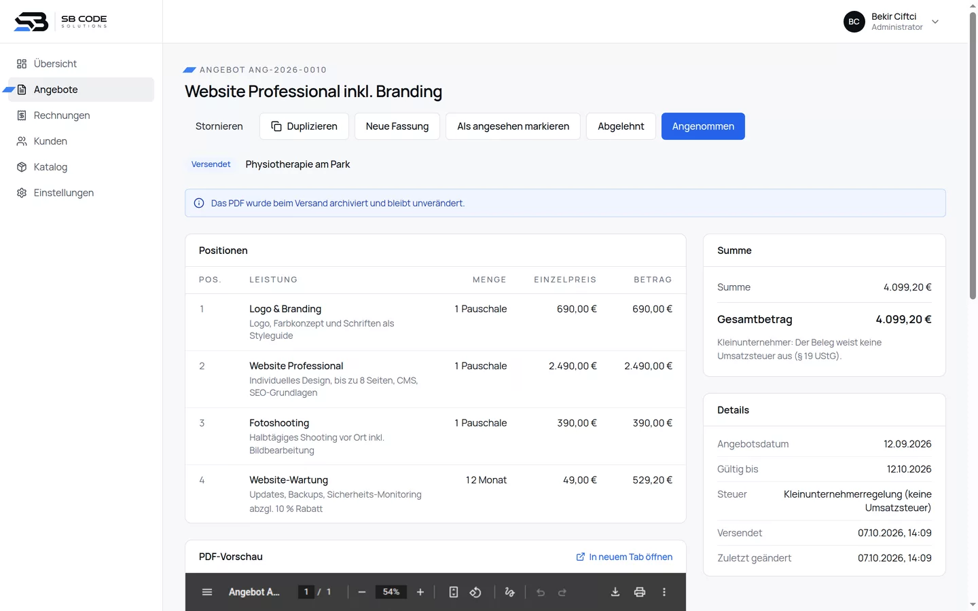Viewport: 978px width, 611px height.
Task: Go to Rechnungen in the sidebar
Action: click(81, 115)
